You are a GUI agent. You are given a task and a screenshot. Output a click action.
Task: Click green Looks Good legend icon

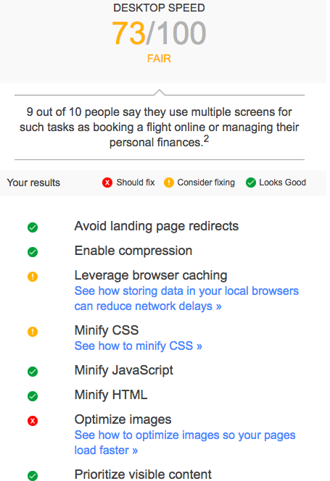pos(251,183)
